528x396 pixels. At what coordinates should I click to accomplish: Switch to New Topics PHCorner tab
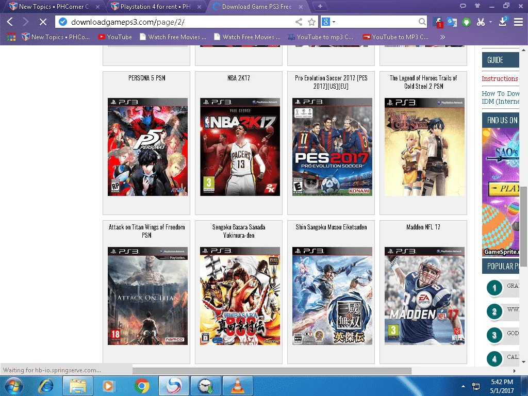click(x=54, y=6)
